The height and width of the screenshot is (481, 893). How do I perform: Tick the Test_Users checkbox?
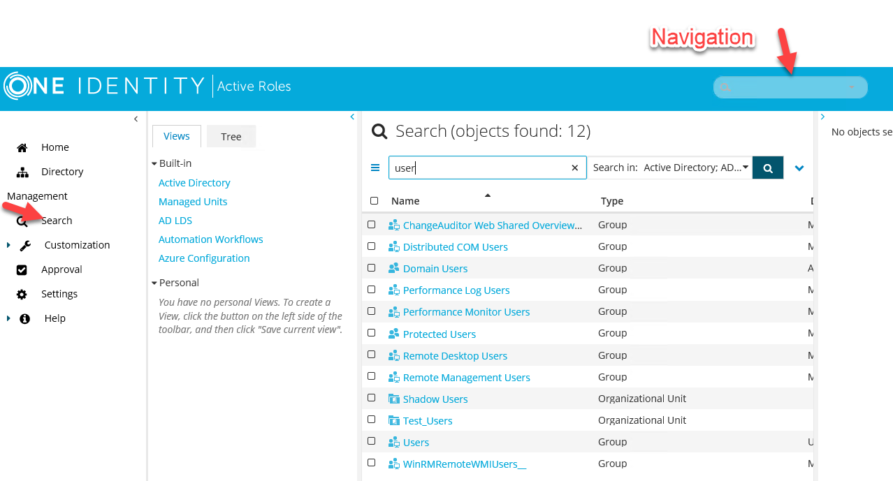[x=372, y=420]
